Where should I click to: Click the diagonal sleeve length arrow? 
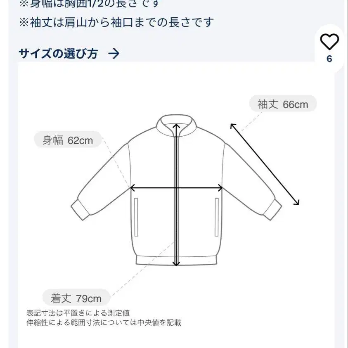coord(265,164)
